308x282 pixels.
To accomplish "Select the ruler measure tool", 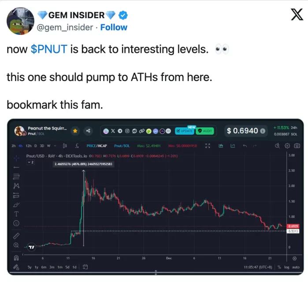I will [16, 235].
